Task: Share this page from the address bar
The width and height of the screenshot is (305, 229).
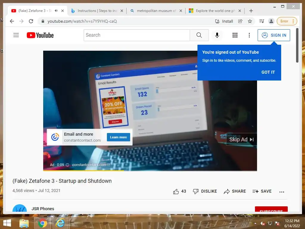Action: click(x=240, y=21)
